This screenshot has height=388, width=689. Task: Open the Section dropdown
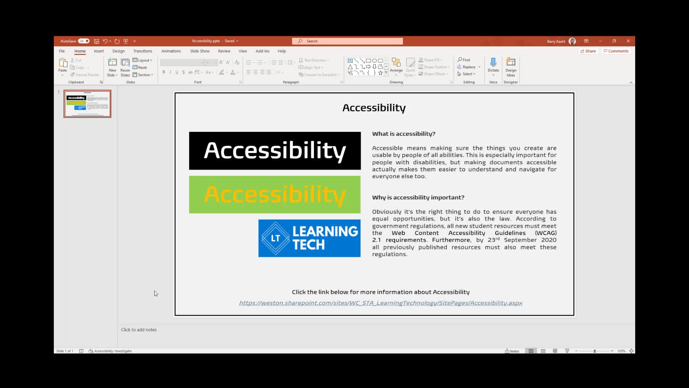143,75
